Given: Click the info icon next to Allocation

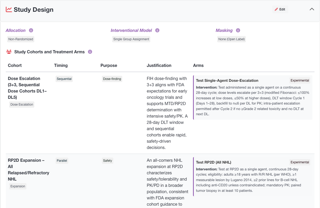Looking at the screenshot, I should pyautogui.click(x=31, y=30).
